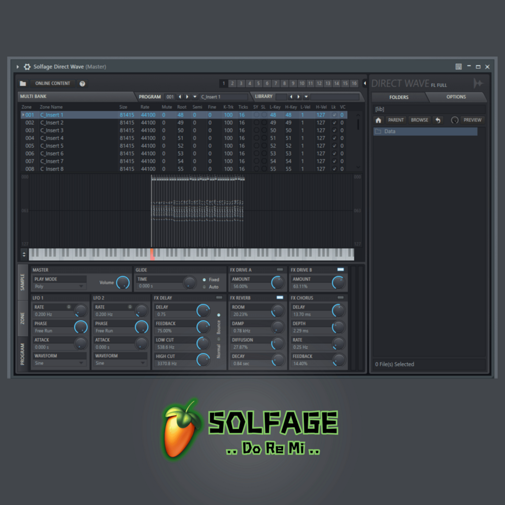Click the Browse button
The width and height of the screenshot is (505, 505).
(420, 120)
